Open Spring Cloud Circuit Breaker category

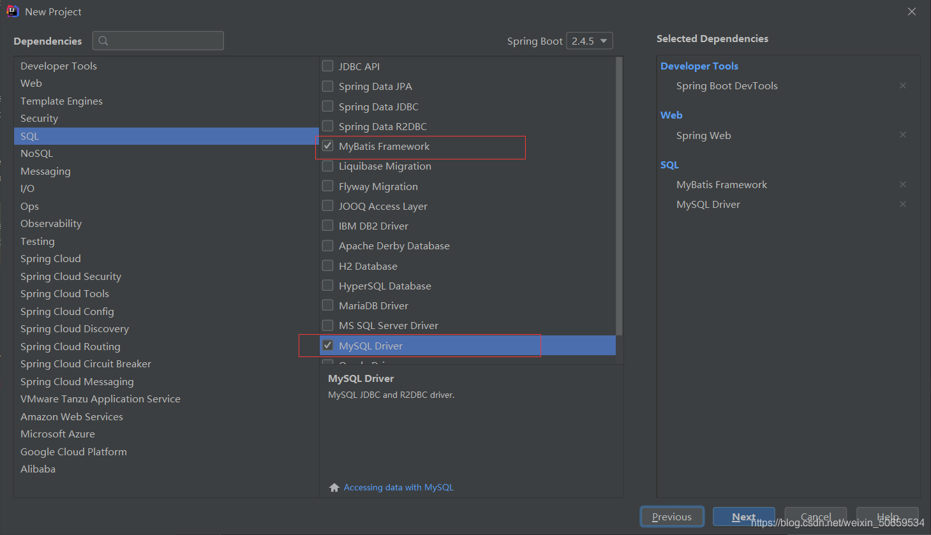click(167, 363)
